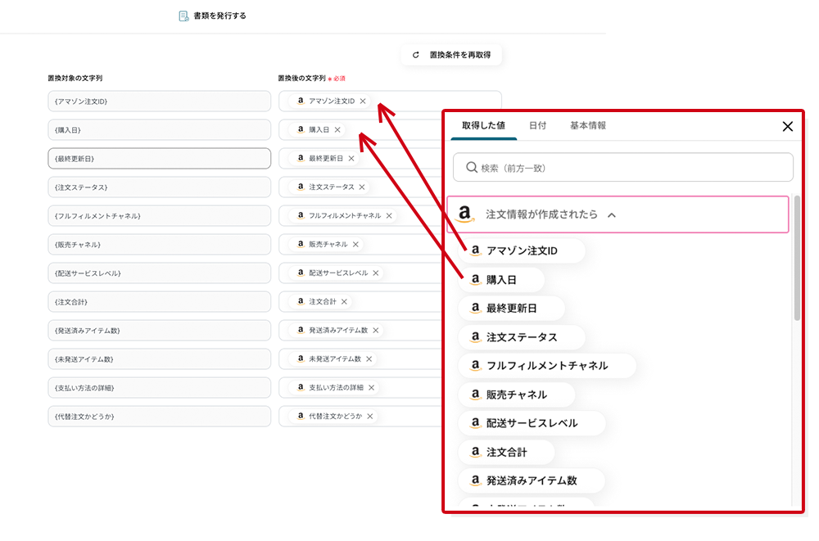This screenshot has height=541, width=819.
Task: Remove the 支払い方法の詳細 tag with its X
Action: (371, 388)
